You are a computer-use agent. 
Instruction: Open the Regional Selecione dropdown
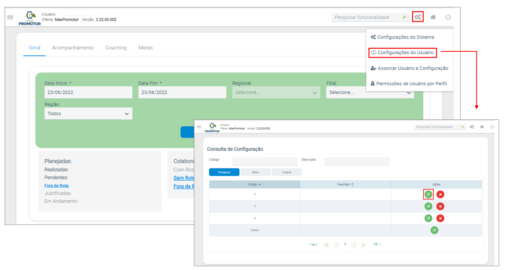pos(276,93)
